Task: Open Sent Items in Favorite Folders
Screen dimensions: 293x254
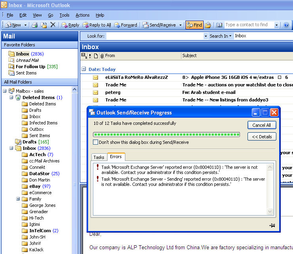Action: pyautogui.click(x=23, y=73)
